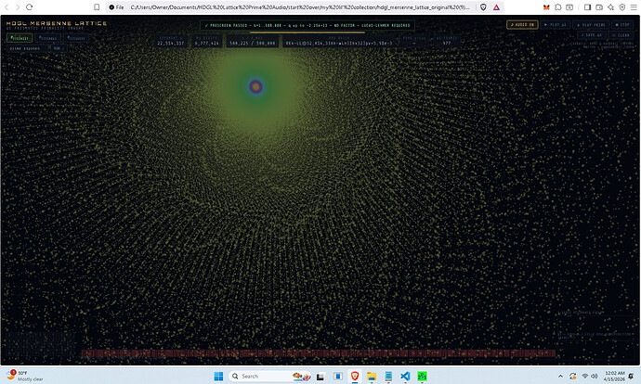Reload the page with the refresh icon

pyautogui.click(x=29, y=6)
